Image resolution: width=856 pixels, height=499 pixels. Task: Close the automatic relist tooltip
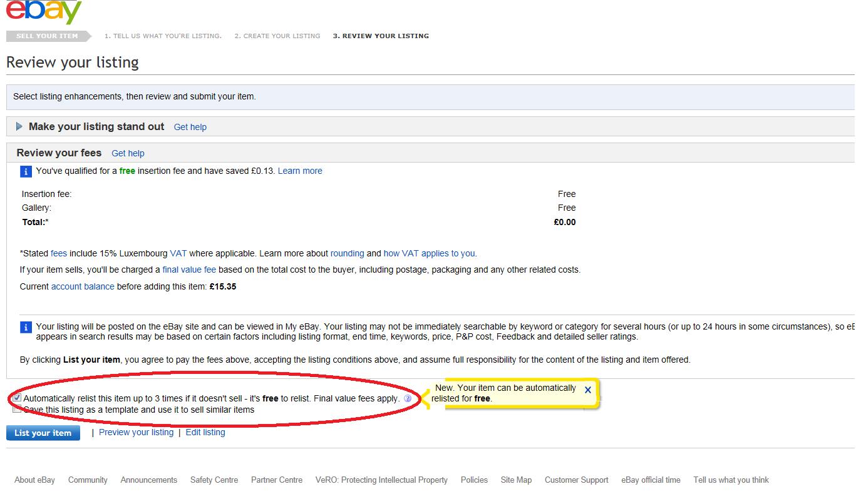pos(587,390)
